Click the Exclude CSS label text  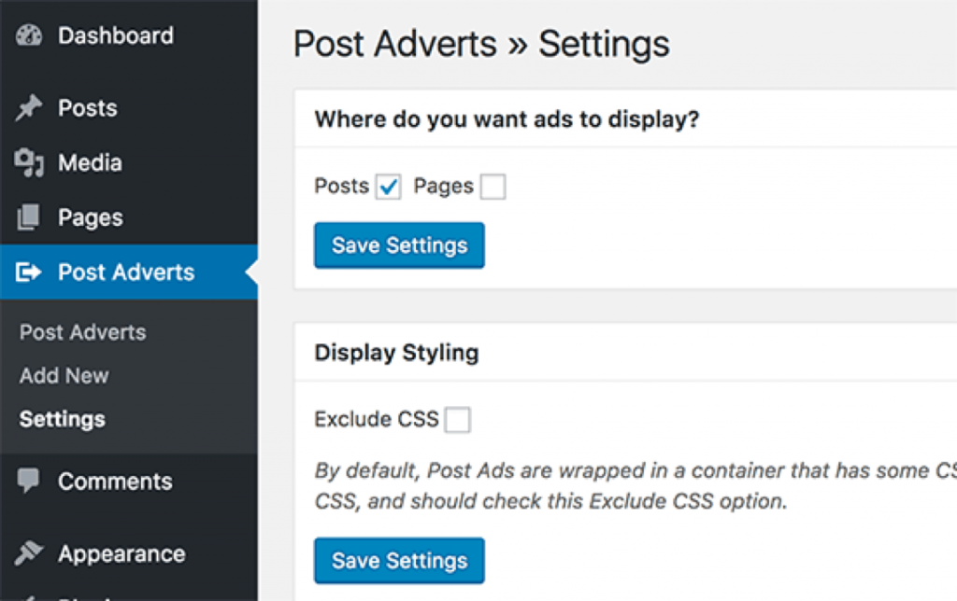click(x=376, y=419)
